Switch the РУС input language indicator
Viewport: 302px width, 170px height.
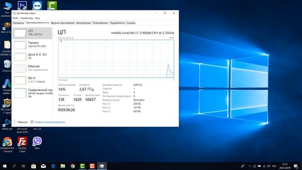tap(275, 166)
